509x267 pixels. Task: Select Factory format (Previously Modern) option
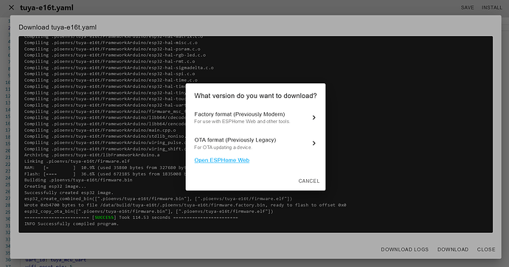click(x=255, y=117)
